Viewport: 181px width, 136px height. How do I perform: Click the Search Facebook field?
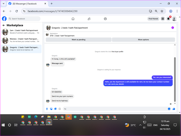click(24, 19)
